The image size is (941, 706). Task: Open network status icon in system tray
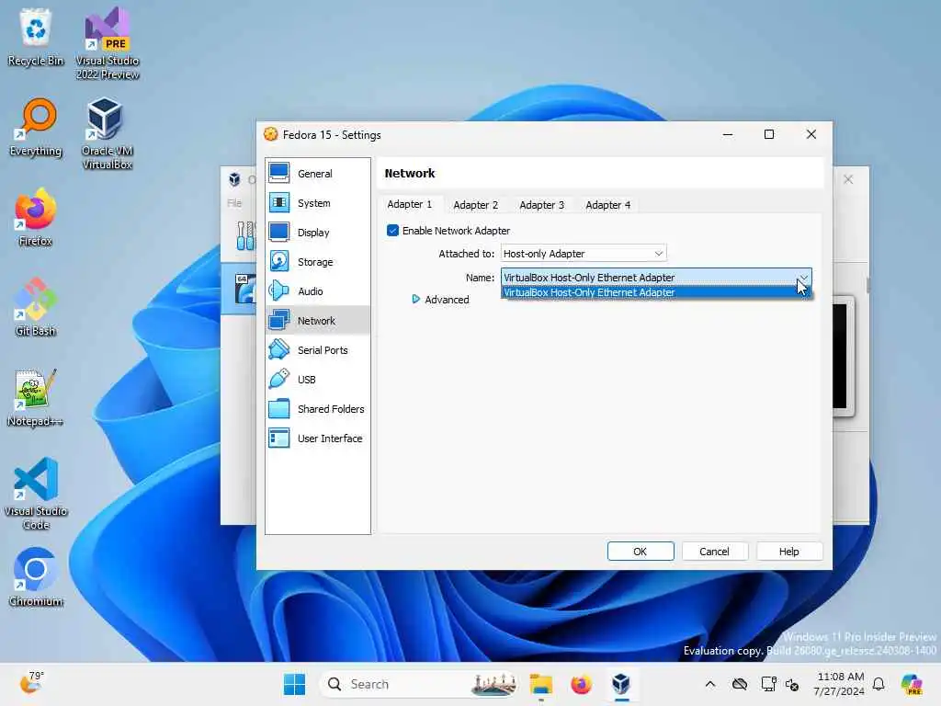768,684
